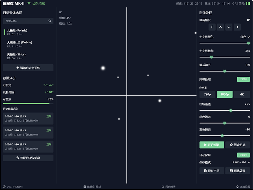This screenshot has height=190, width=253.
Task: Click into the 搜索天体 search field
Action: click(25, 21)
